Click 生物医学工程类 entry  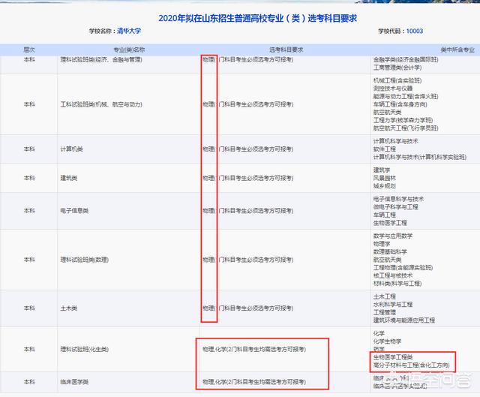[x=393, y=357]
